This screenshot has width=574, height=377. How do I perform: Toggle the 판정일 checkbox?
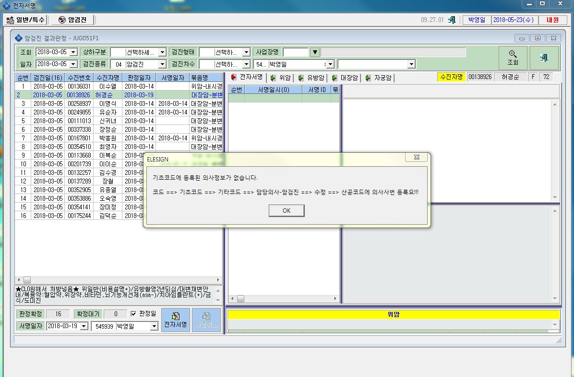133,314
